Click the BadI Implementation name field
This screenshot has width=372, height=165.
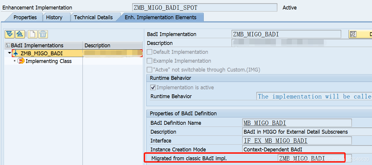286,34
